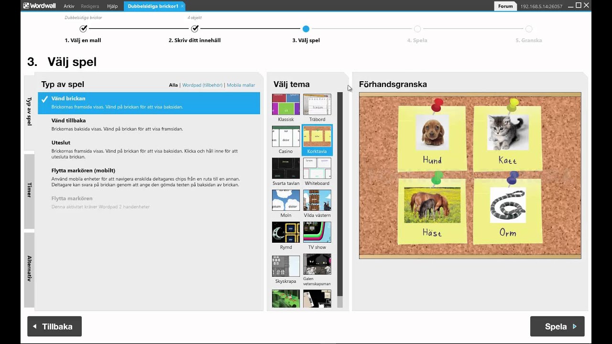Click the Wordwall logo
This screenshot has height=344, width=612.
coord(40,6)
